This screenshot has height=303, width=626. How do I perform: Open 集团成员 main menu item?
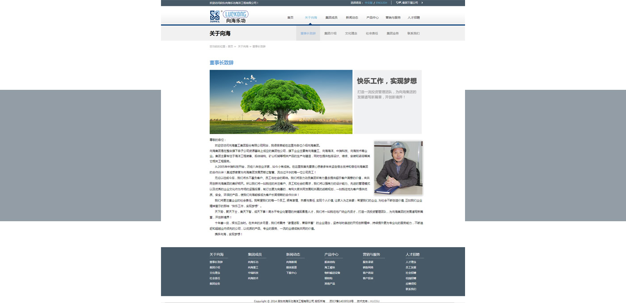331,18
